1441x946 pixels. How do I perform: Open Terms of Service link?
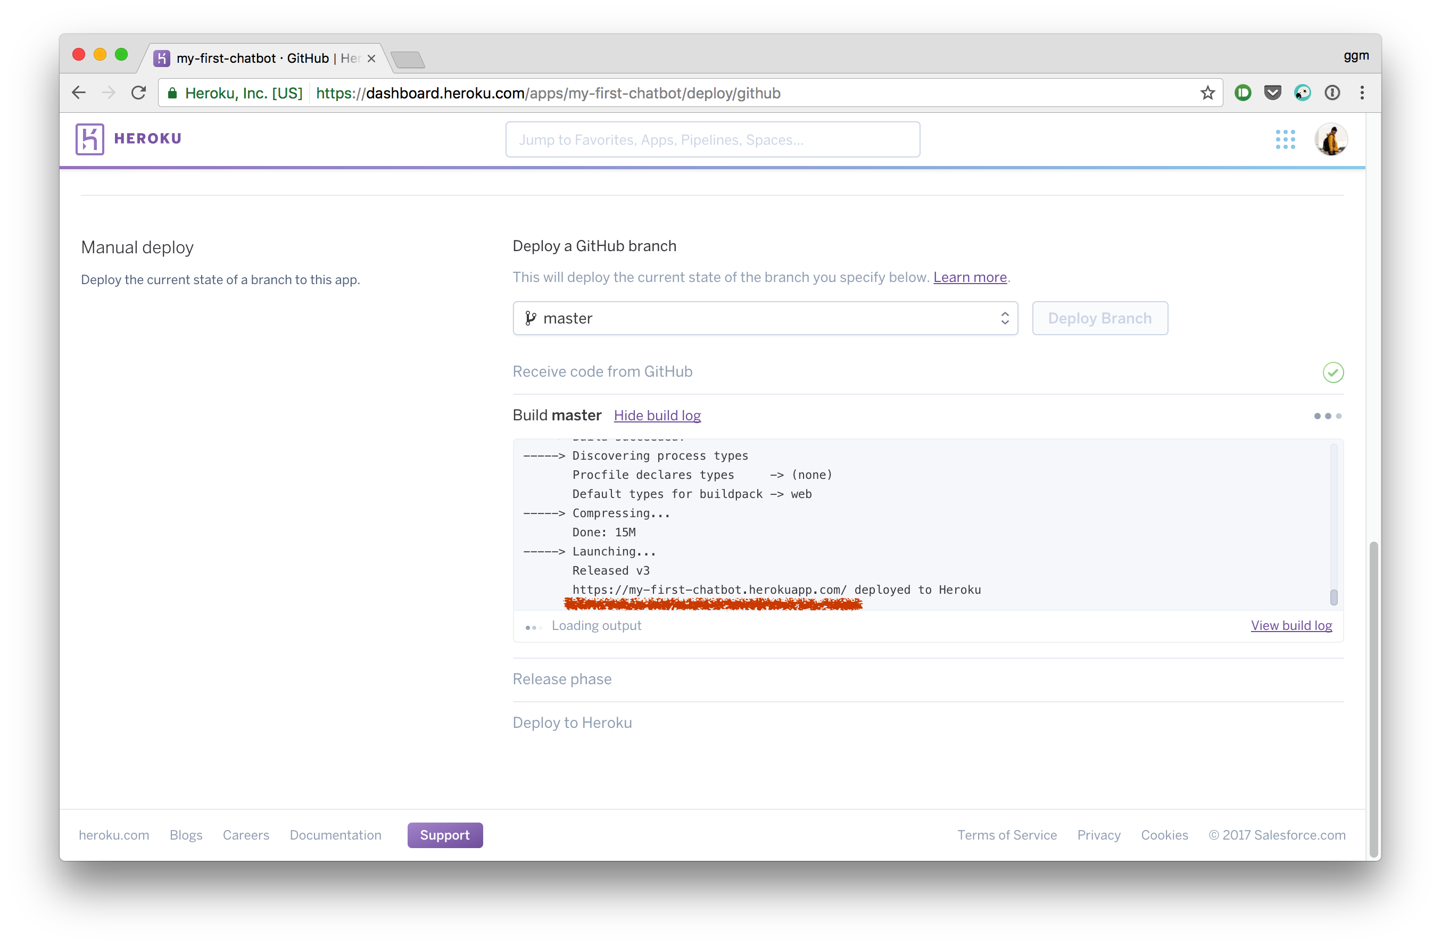(x=1006, y=835)
